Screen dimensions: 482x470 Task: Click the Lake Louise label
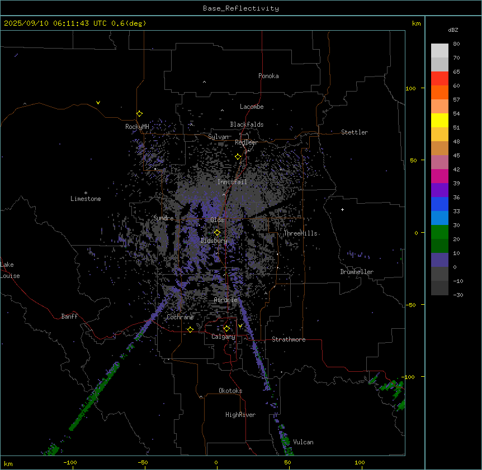click(9, 270)
